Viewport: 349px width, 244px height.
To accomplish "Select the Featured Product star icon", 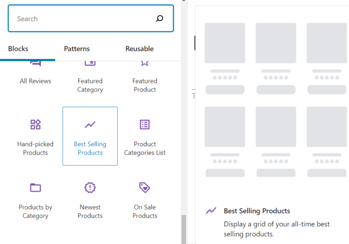I will (145, 63).
